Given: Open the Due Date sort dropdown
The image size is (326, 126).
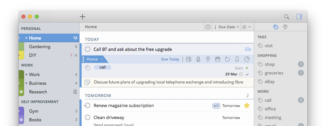Looking at the screenshot, I should point(227,27).
